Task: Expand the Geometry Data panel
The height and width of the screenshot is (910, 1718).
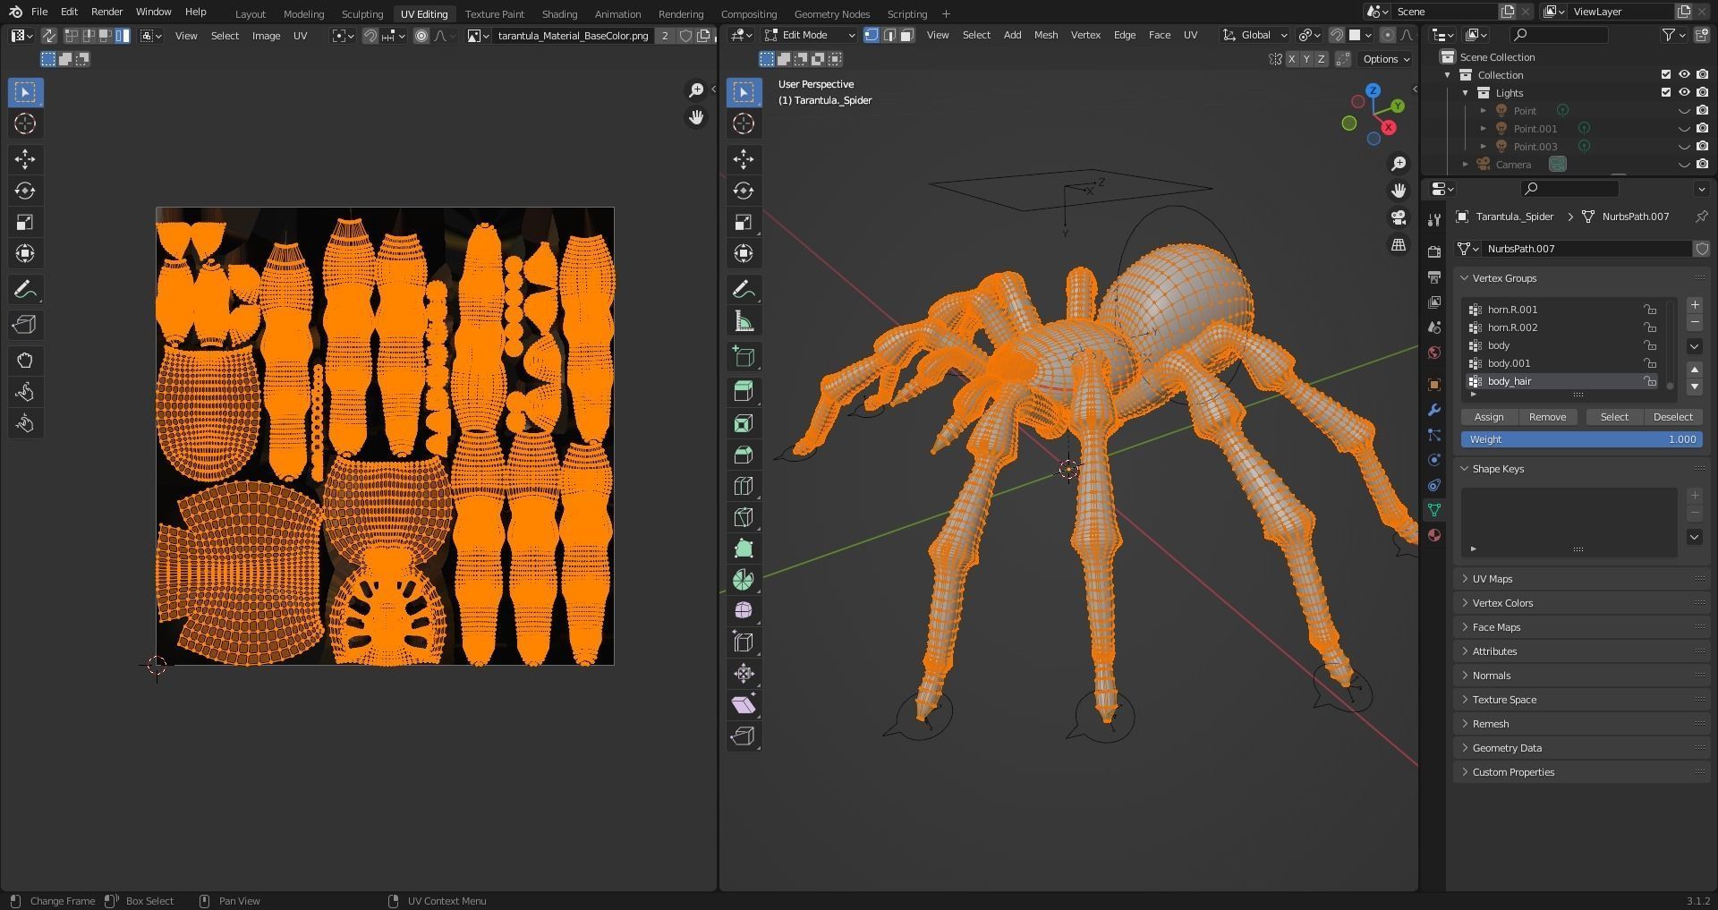Action: [1581, 748]
